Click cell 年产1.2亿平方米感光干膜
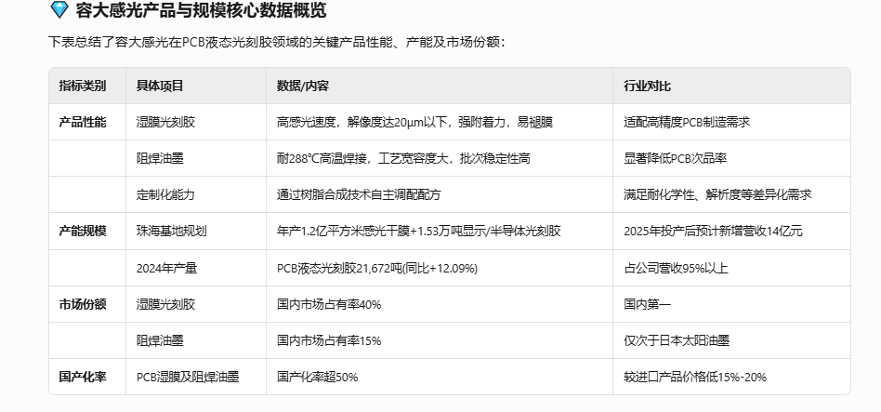 point(418,231)
